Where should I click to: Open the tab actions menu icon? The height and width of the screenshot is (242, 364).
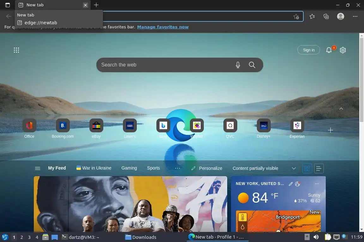coord(8,5)
